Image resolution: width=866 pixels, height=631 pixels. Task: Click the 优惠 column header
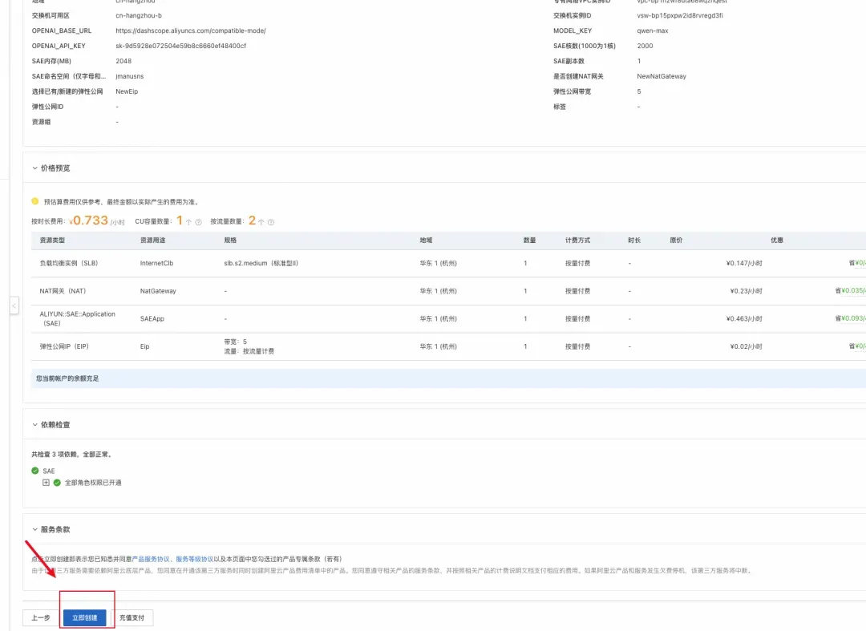click(x=777, y=241)
